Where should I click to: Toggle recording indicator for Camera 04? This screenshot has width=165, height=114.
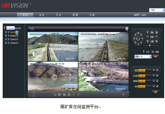coord(9,43)
